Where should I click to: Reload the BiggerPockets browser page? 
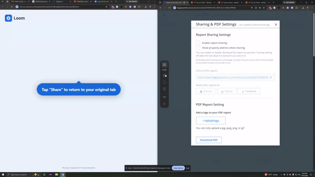[169, 8]
